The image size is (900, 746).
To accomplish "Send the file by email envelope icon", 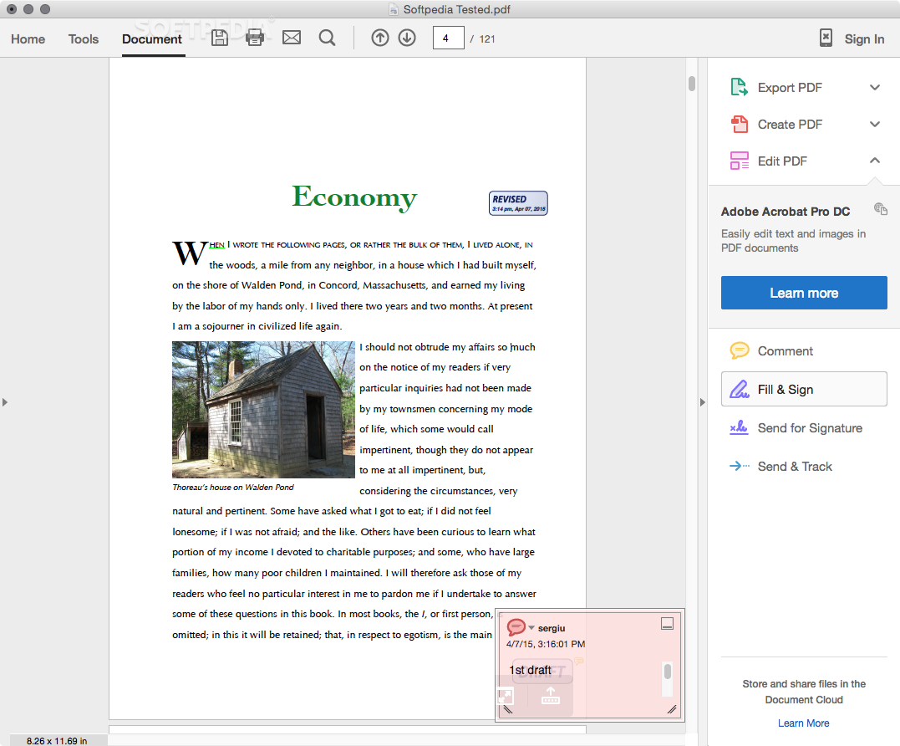I will (292, 38).
